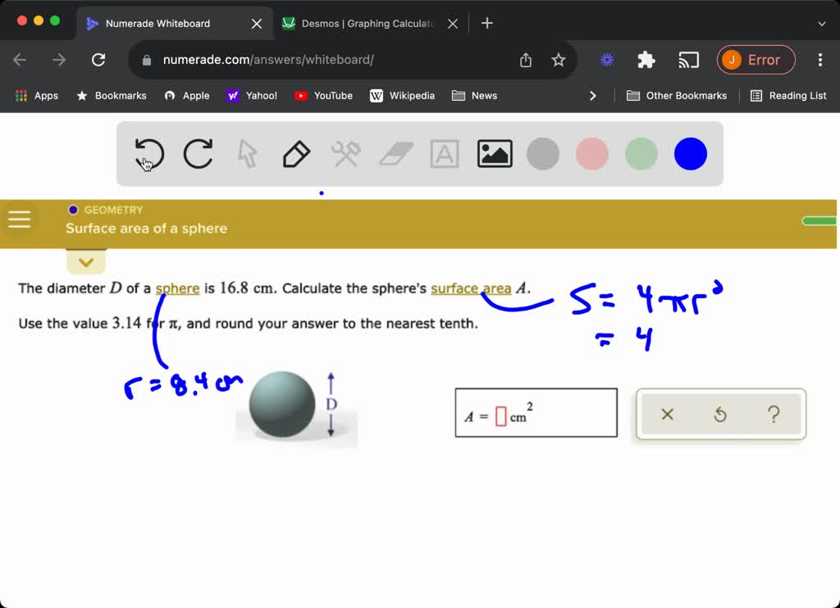
Task: Switch to the Desmos Graphing Calculator tab
Action: click(361, 23)
